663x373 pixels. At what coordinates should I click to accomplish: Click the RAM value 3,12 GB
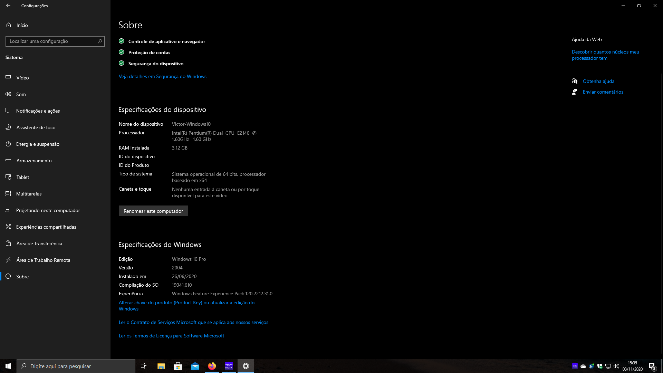tap(180, 148)
